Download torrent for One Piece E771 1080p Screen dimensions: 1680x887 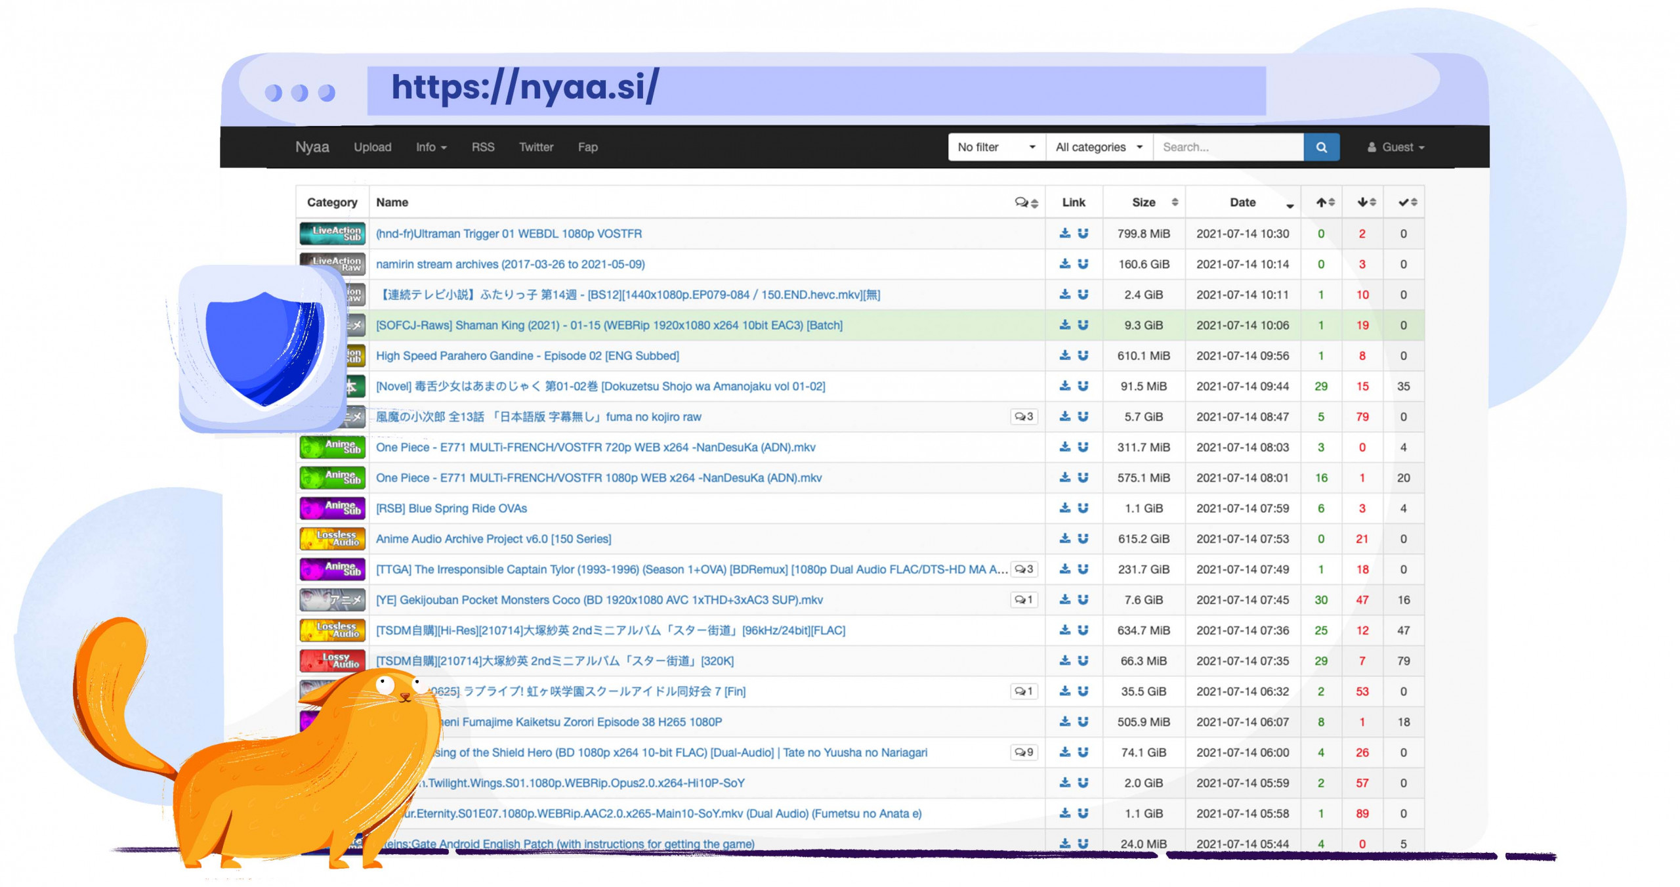1064,477
